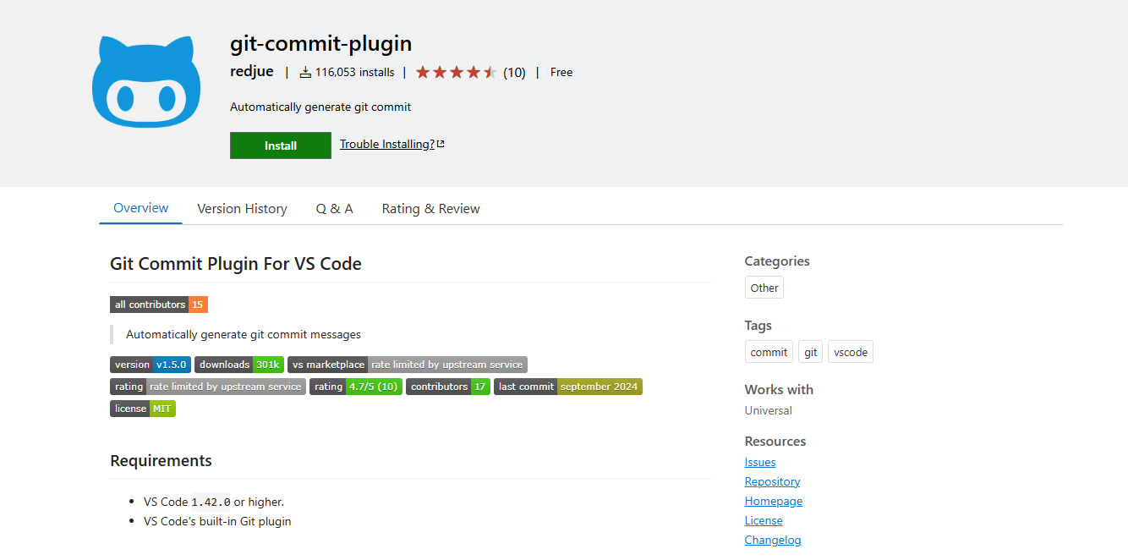Open the Rating & Review tab
Image resolution: width=1128 pixels, height=560 pixels.
pos(431,209)
